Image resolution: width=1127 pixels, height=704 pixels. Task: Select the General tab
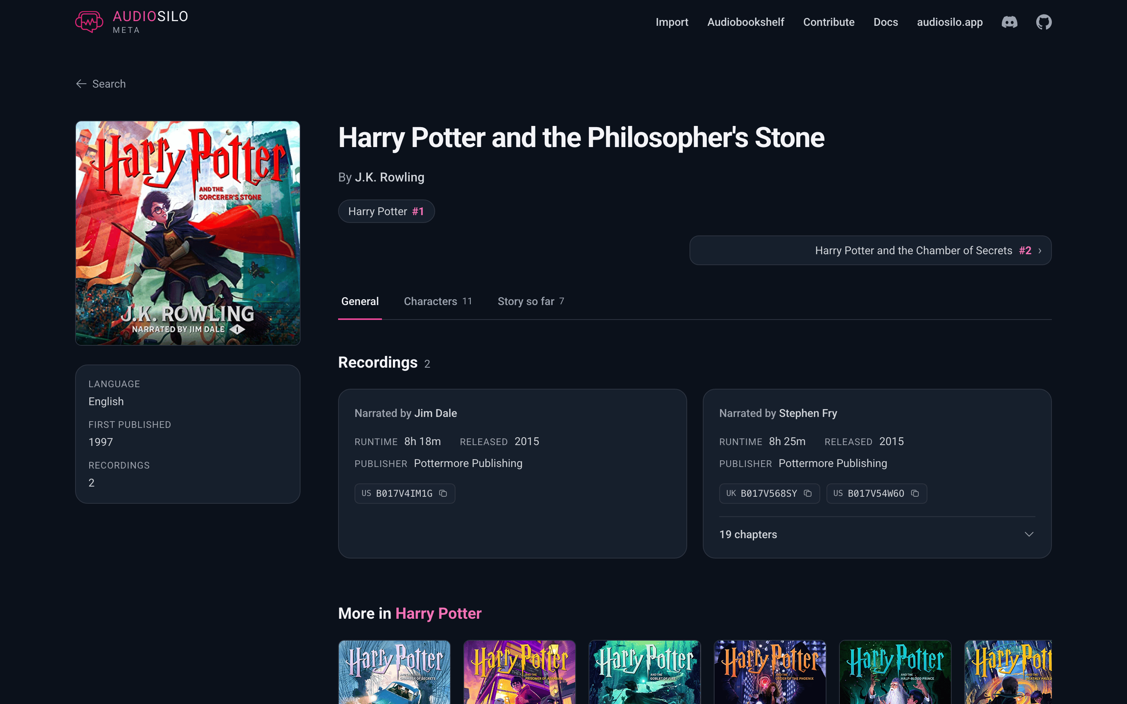pos(360,301)
